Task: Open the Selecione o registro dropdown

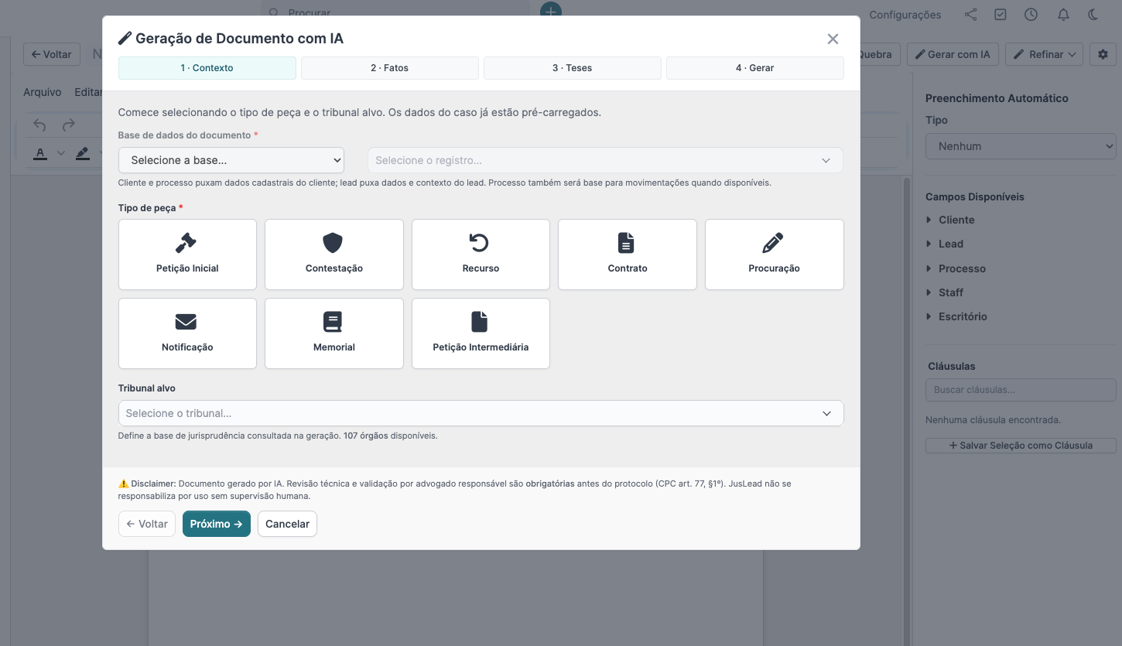Action: coord(605,160)
